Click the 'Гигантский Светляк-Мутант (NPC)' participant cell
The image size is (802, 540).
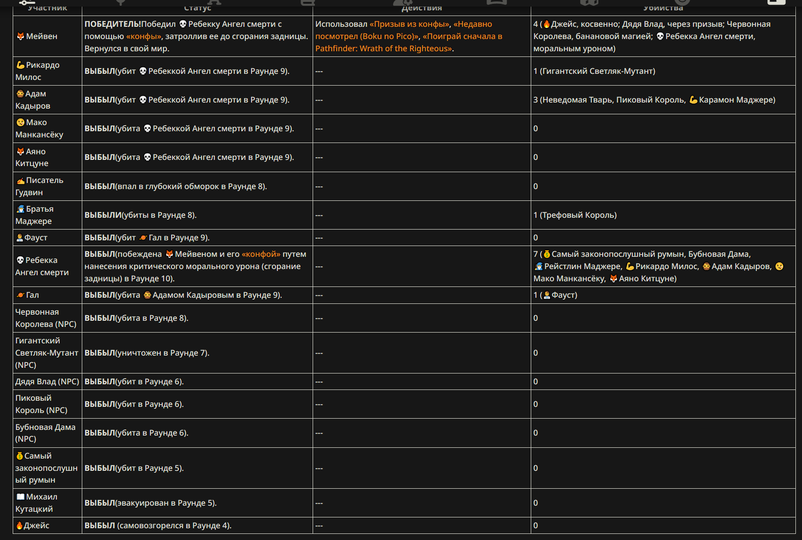coord(47,353)
